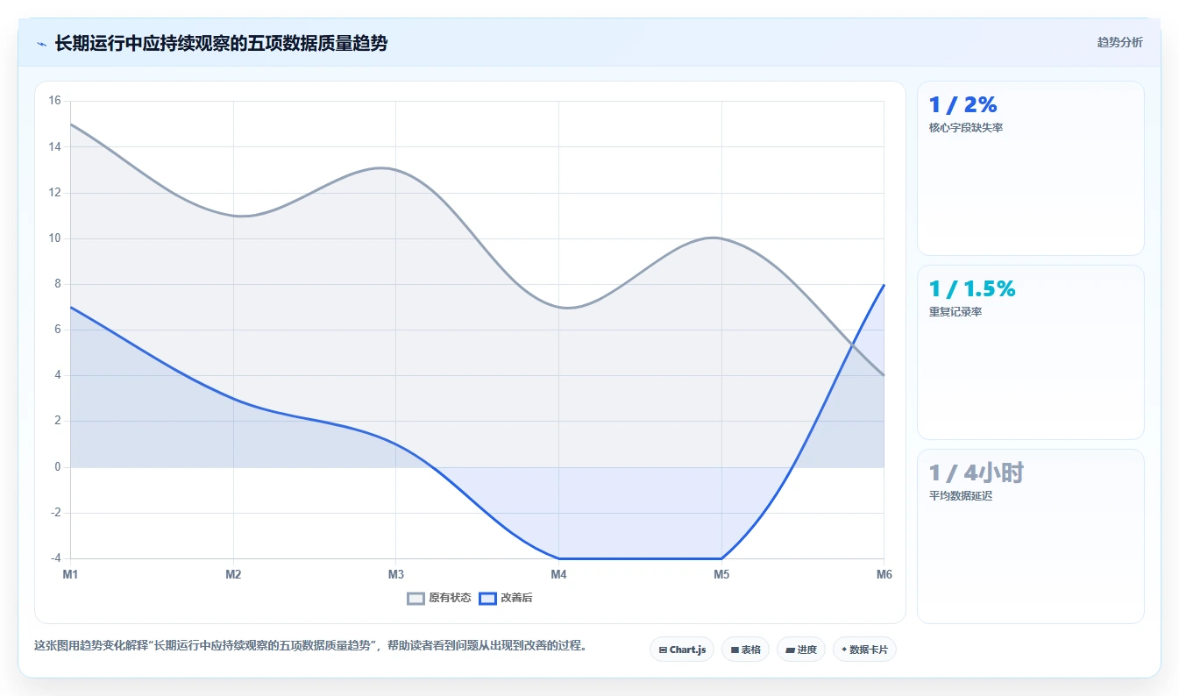
Task: Click the lightning icon beside the chart title
Action: click(42, 44)
